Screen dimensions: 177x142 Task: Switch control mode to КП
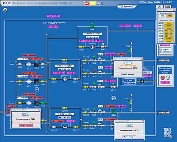162,16
